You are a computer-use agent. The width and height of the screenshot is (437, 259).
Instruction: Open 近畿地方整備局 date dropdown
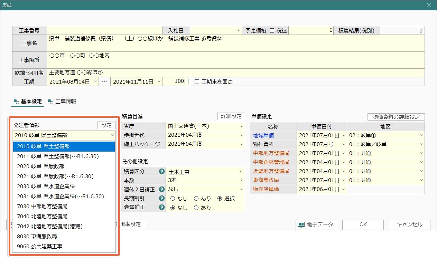click(343, 171)
